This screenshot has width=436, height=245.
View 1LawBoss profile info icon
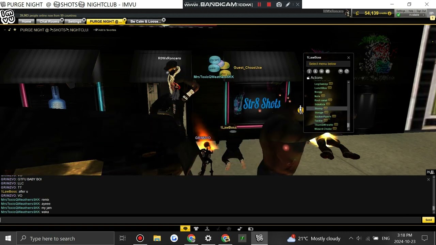[309, 71]
